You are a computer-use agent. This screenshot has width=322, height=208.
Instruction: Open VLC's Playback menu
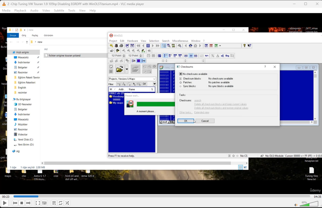click(x=20, y=10)
